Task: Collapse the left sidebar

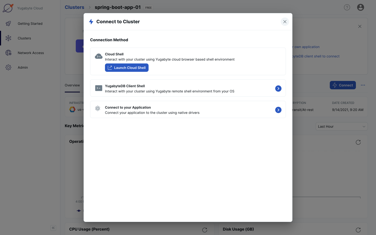Action: coord(53,228)
